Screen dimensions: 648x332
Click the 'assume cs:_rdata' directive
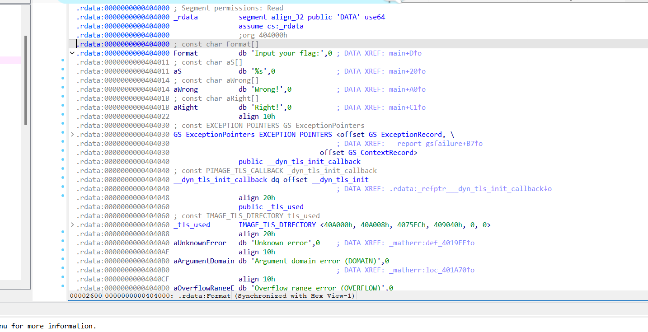point(271,26)
